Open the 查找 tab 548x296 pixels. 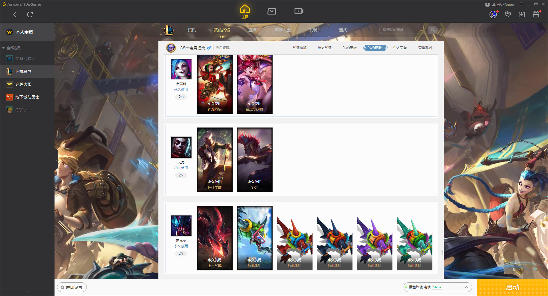coord(343,30)
